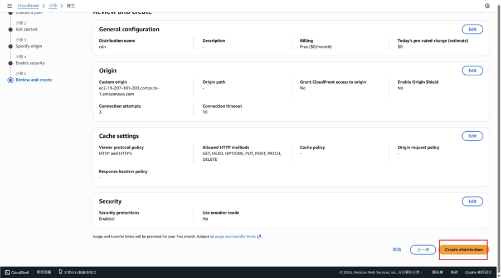The image size is (501, 278).
Task: Open the hamburger navigation menu
Action: (x=9, y=6)
